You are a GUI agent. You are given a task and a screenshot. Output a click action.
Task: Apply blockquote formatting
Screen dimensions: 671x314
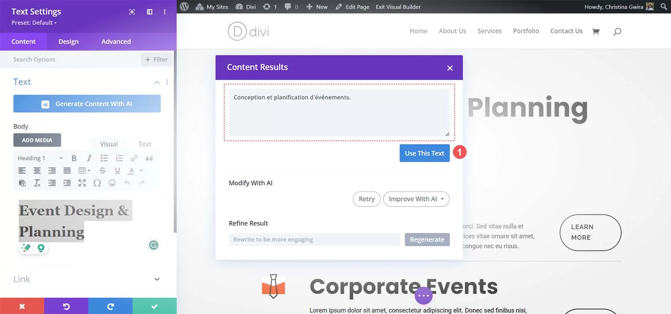pos(149,158)
